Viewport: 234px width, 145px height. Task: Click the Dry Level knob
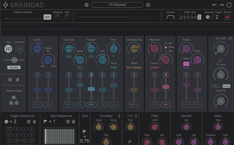pos(221,49)
